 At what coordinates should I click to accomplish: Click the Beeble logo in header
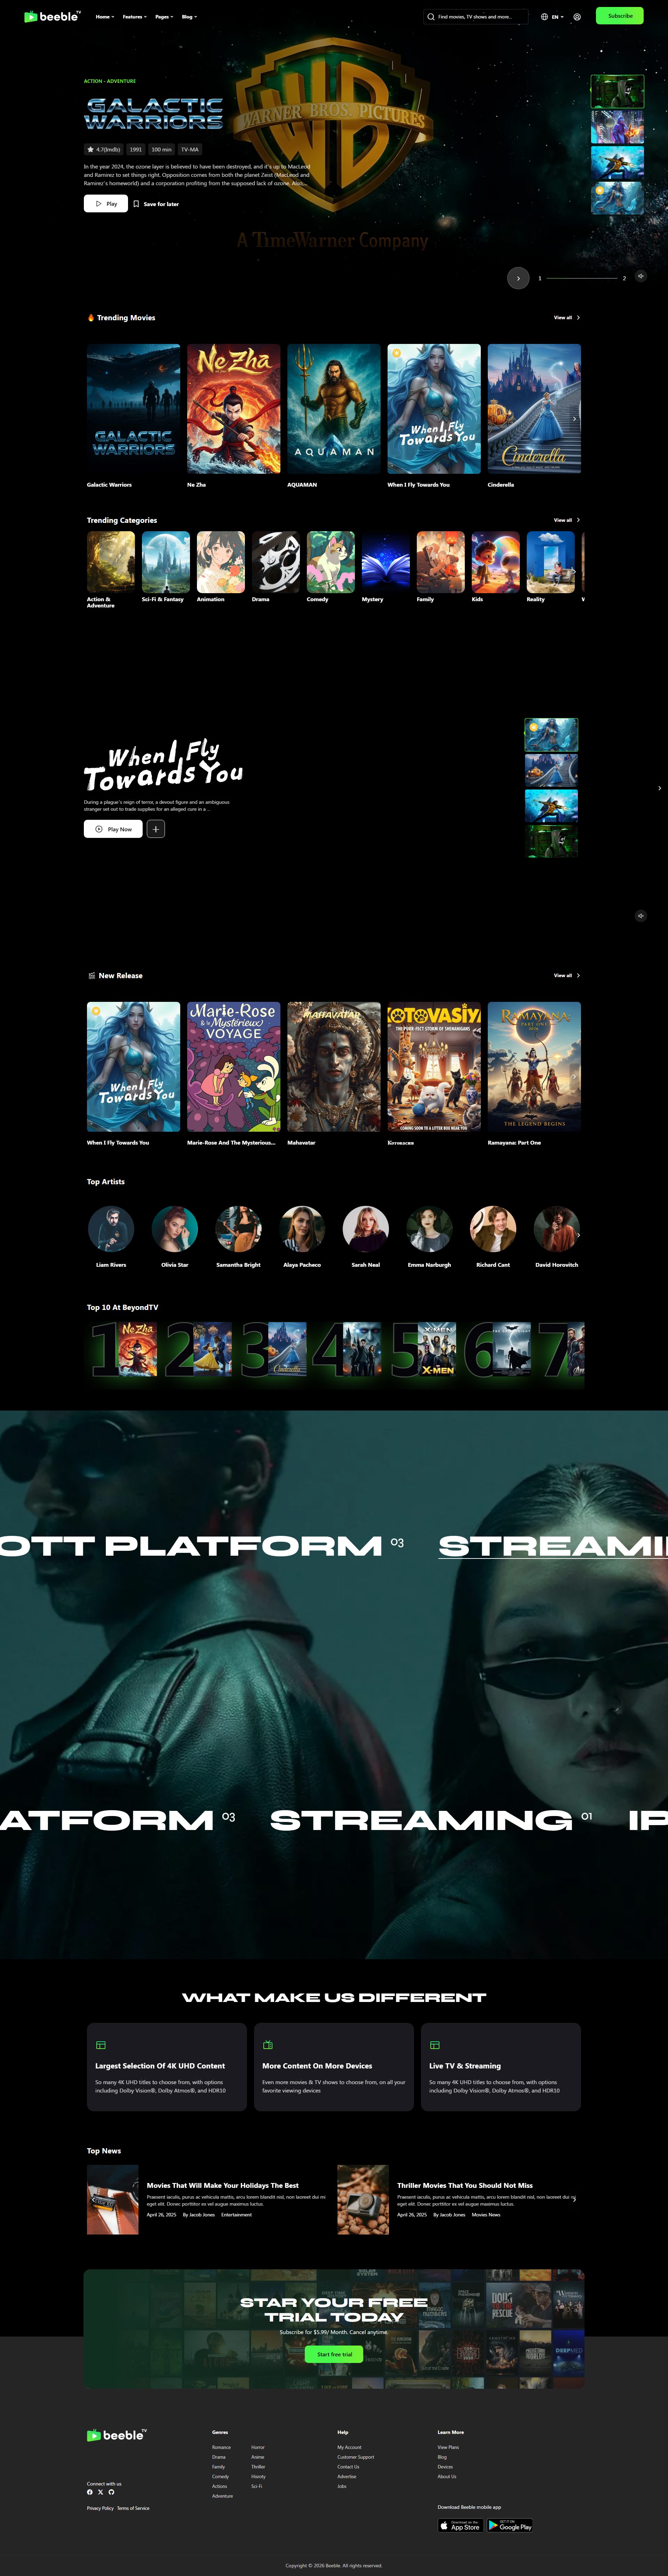pos(53,16)
